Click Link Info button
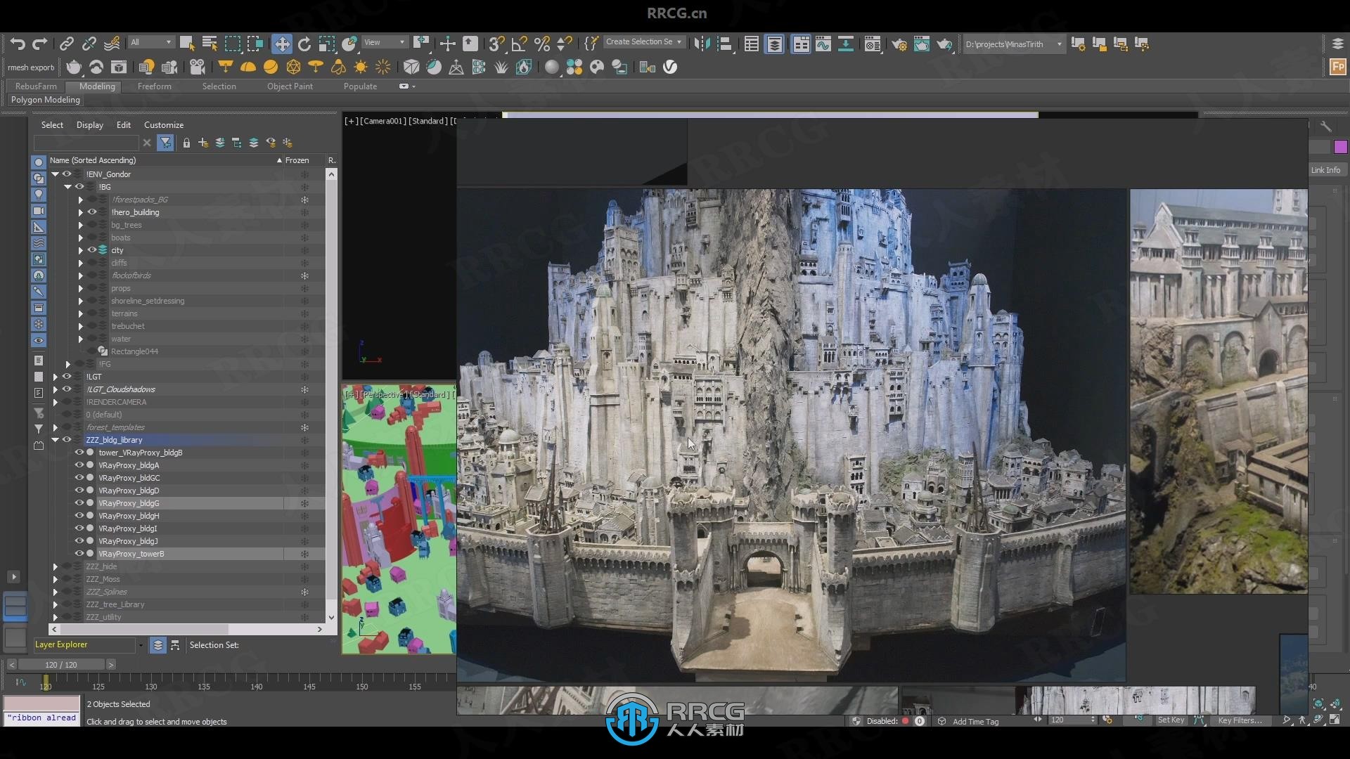Screen dimensions: 1350x759 (1325, 170)
